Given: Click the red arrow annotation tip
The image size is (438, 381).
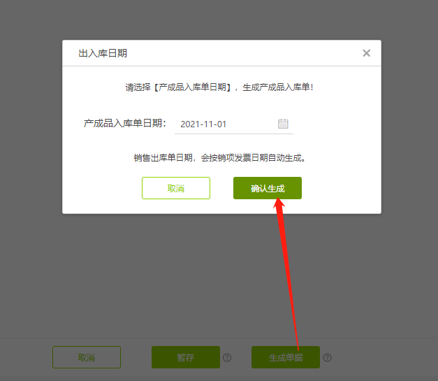Looking at the screenshot, I should (278, 199).
